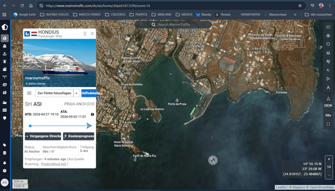
Task: Open the PUERTOS bookmarks folder
Action: pos(139,14)
